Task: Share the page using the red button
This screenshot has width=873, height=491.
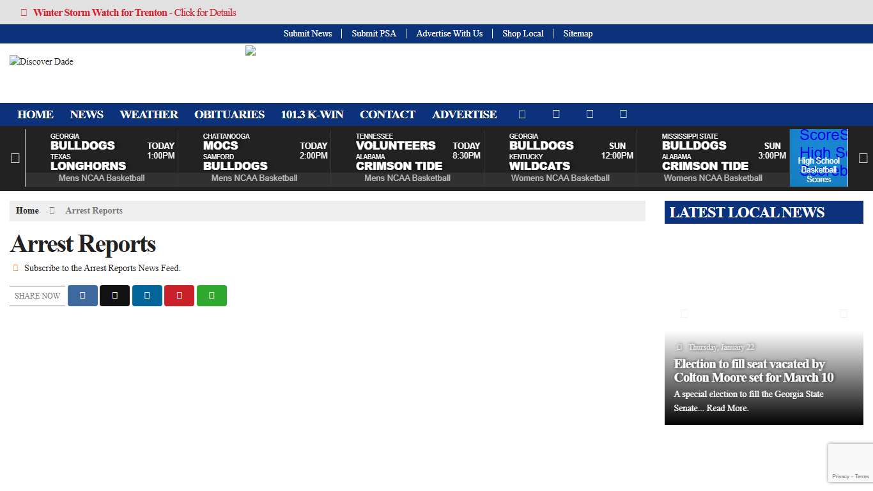Action: click(179, 295)
